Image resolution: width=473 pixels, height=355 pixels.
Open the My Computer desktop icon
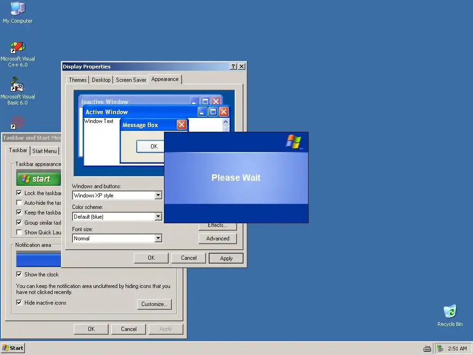pos(18,12)
